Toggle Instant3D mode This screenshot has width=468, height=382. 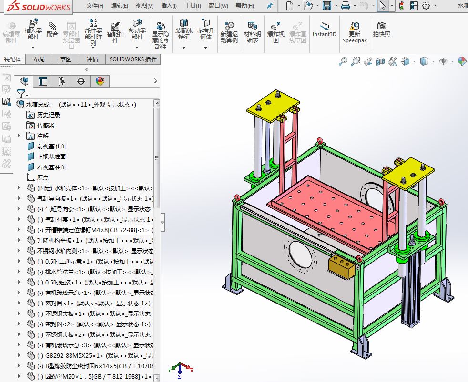coord(324,30)
